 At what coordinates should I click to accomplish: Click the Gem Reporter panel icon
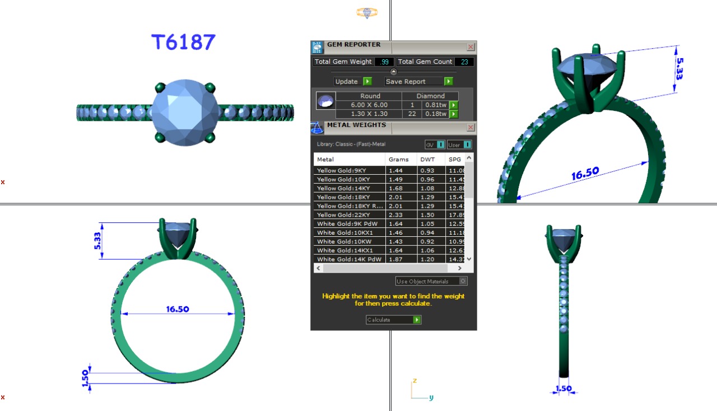coord(317,47)
